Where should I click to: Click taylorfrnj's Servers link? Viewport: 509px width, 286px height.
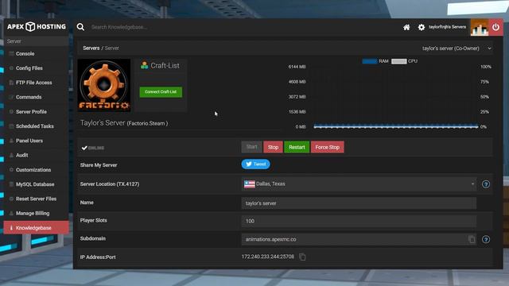pyautogui.click(x=447, y=27)
